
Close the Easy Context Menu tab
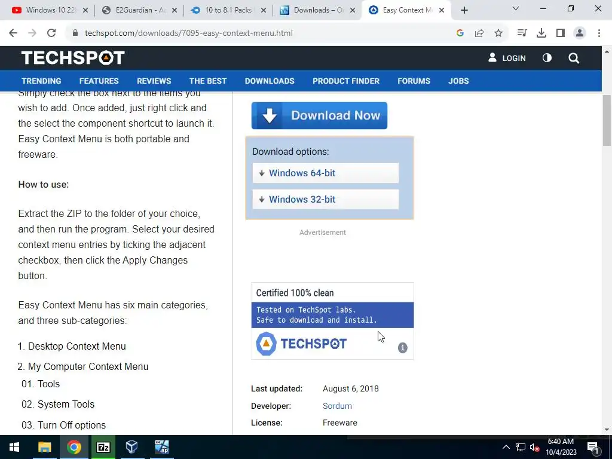(x=442, y=10)
